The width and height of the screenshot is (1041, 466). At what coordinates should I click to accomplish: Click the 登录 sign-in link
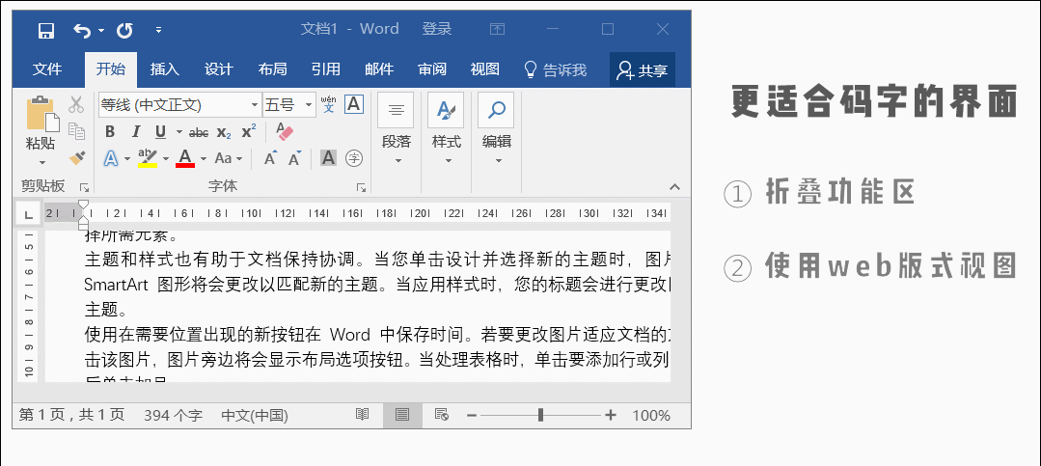click(437, 29)
